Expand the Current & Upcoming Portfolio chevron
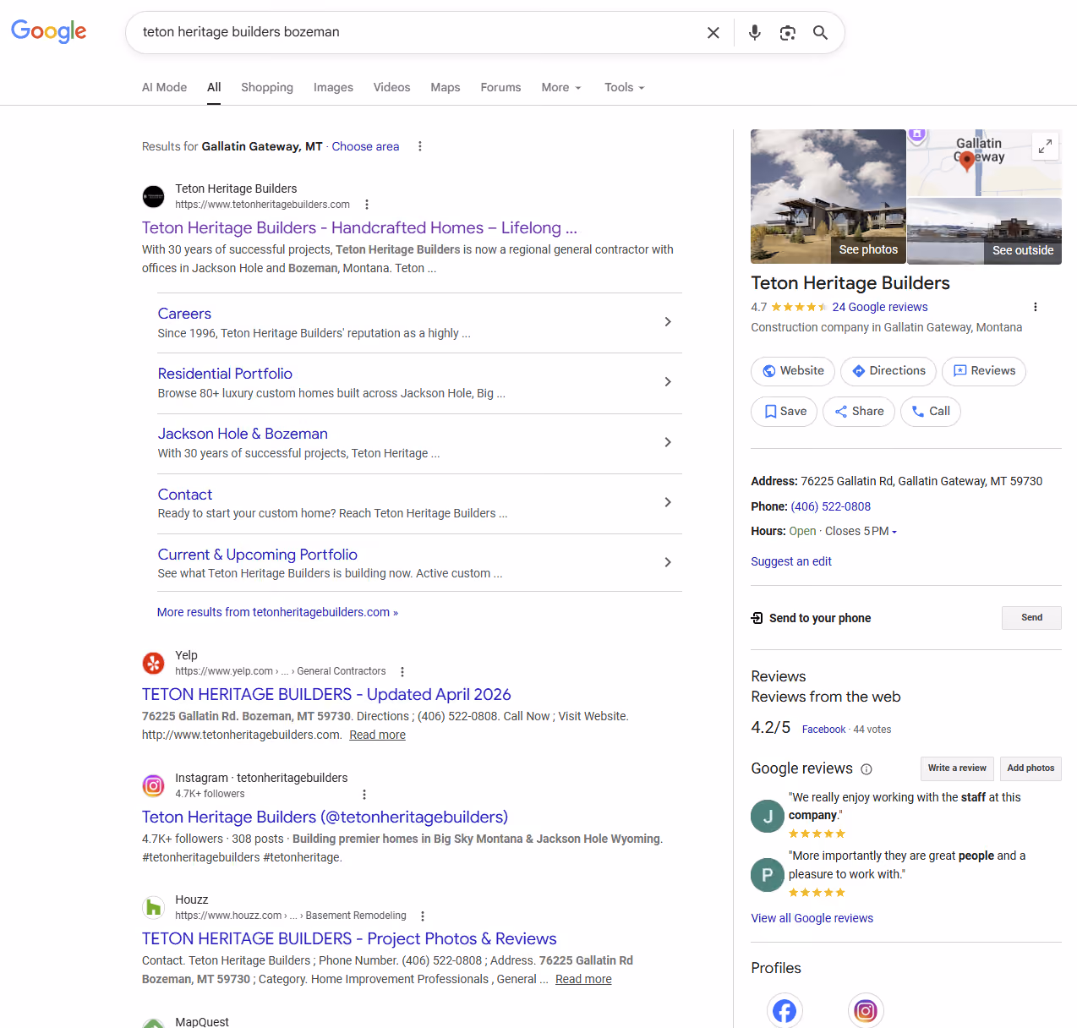This screenshot has width=1077, height=1028. tap(668, 562)
